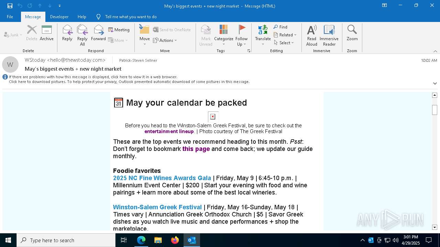Open the Related dropdown

click(x=285, y=35)
